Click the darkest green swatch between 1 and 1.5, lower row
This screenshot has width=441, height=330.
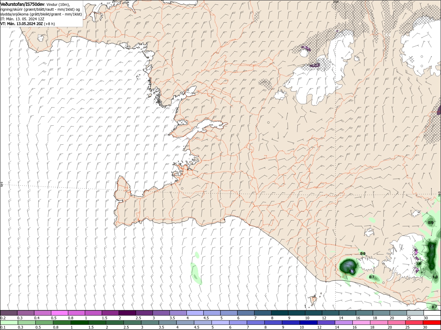click(79, 322)
